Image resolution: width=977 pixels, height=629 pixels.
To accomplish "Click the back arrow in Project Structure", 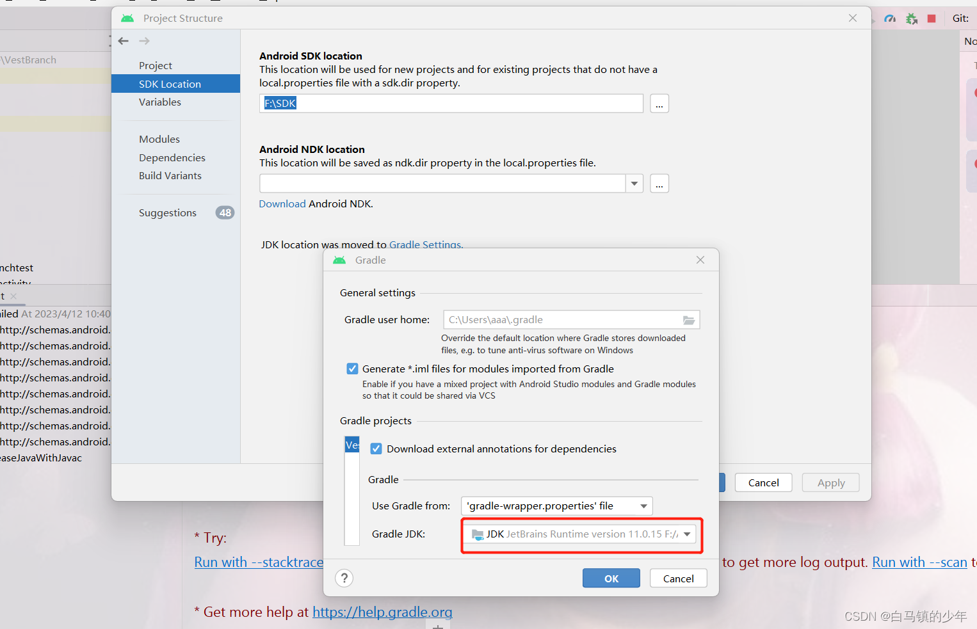I will tap(123, 40).
